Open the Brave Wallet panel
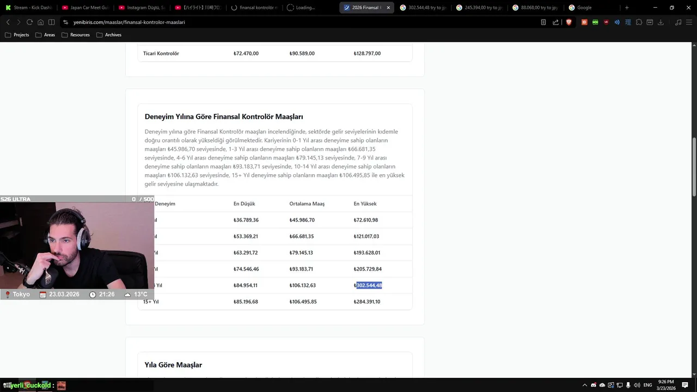Viewport: 697px width, 392px height. [x=650, y=22]
